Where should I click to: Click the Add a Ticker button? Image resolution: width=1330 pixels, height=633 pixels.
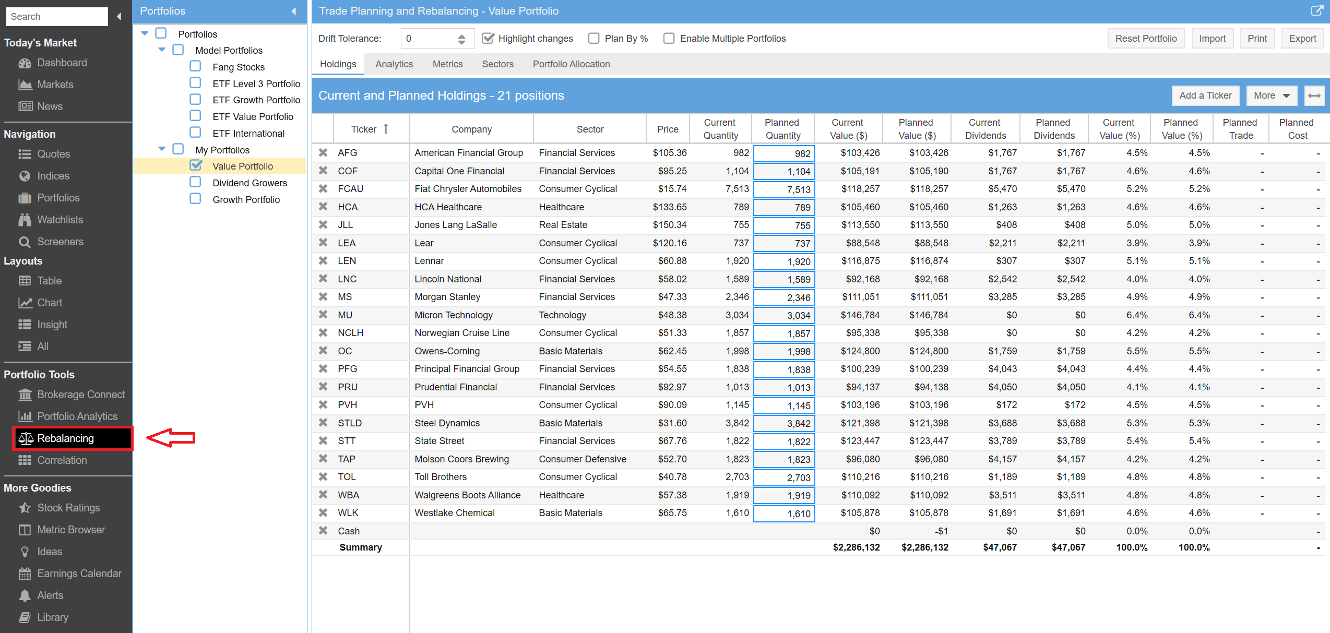[x=1205, y=95]
